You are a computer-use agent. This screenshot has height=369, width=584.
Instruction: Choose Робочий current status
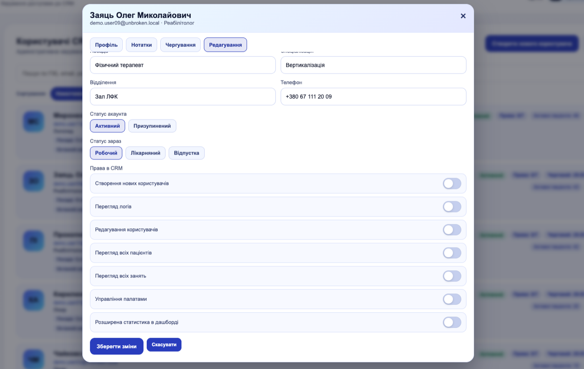click(106, 153)
